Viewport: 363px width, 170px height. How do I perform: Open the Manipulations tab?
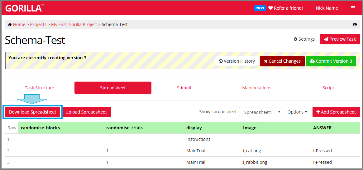pyautogui.click(x=257, y=88)
